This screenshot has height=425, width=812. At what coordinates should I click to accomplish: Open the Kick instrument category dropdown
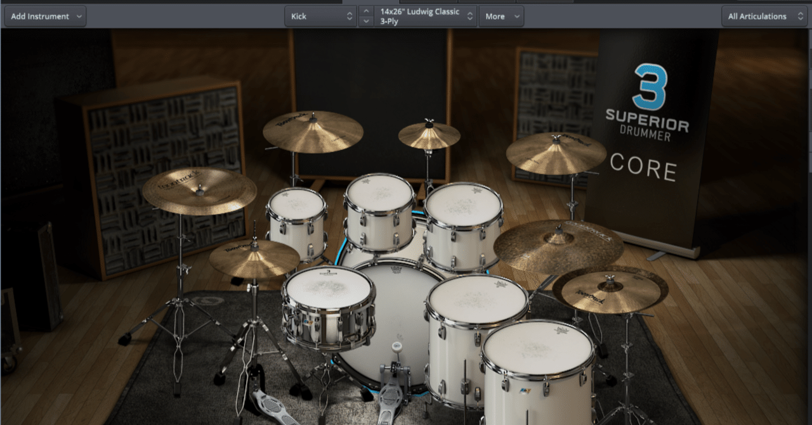click(x=320, y=16)
